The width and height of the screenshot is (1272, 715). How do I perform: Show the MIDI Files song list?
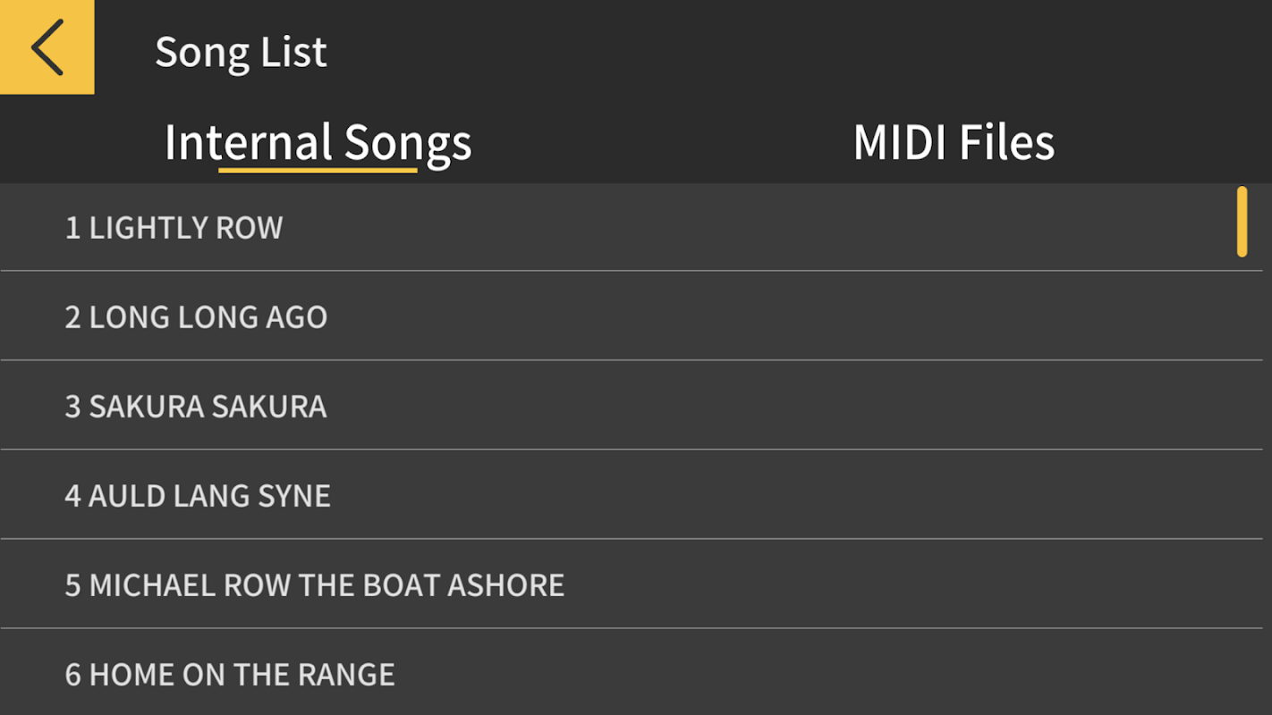point(954,142)
